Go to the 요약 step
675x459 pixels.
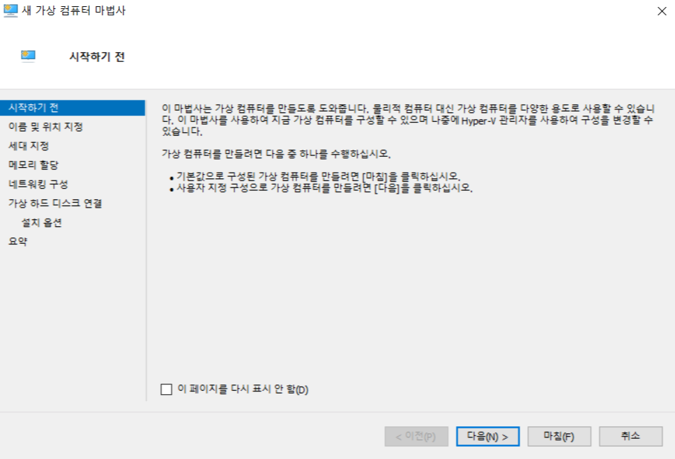[x=17, y=241]
